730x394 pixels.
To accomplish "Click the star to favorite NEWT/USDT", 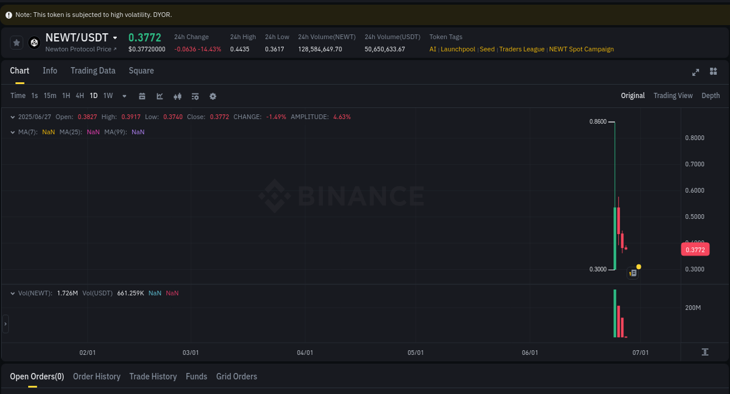I will pos(16,42).
